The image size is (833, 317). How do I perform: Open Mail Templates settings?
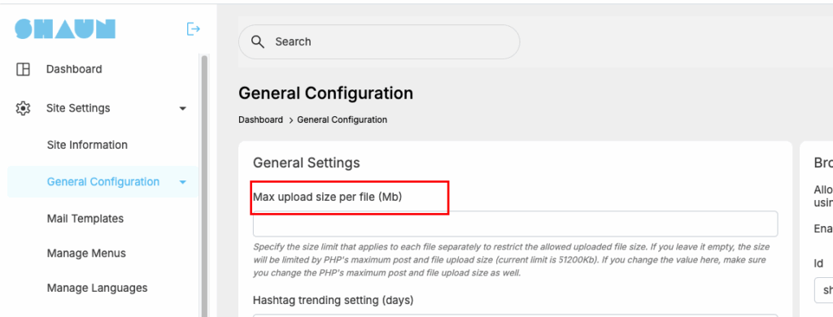point(85,218)
